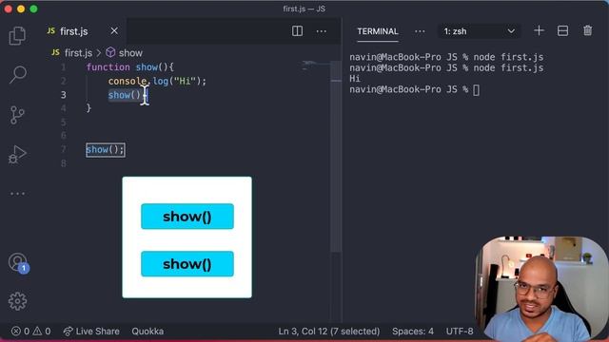Open the Explorer files icon
609x342 pixels.
(17, 36)
